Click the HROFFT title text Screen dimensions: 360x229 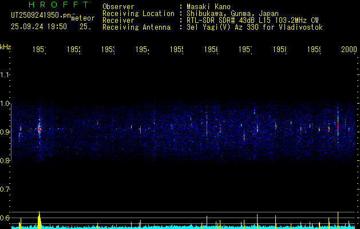point(57,5)
